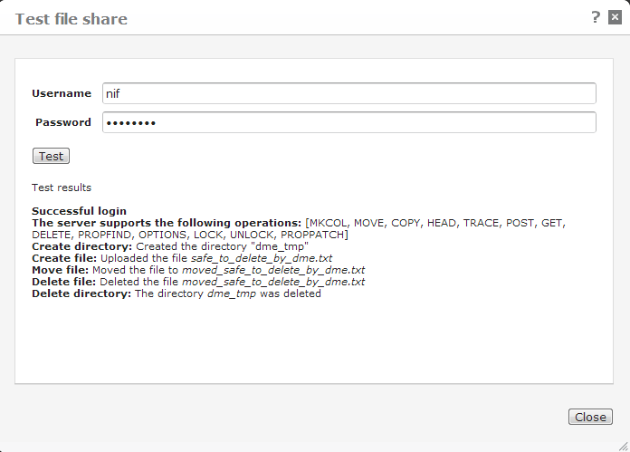This screenshot has width=630, height=452.
Task: Focus the Username input field
Action: [348, 93]
